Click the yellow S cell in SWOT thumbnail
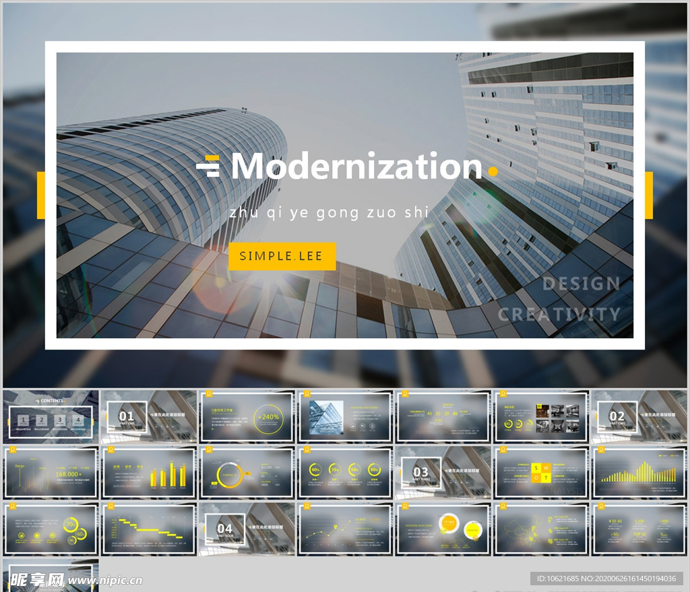690x592 pixels. coord(536,468)
